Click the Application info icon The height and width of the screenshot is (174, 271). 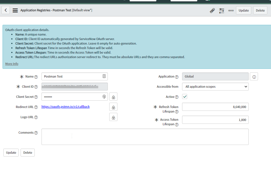point(254,77)
